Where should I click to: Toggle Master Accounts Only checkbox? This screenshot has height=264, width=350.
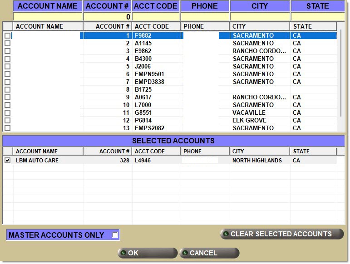pos(115,235)
